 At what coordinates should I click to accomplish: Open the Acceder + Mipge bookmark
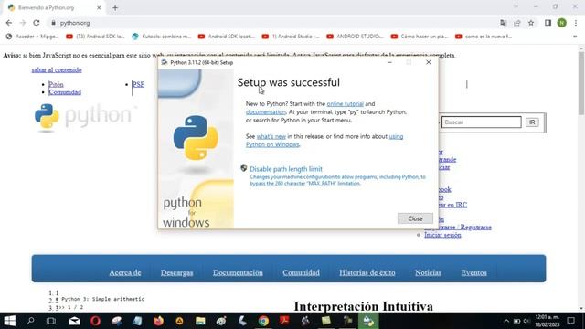coord(33,37)
